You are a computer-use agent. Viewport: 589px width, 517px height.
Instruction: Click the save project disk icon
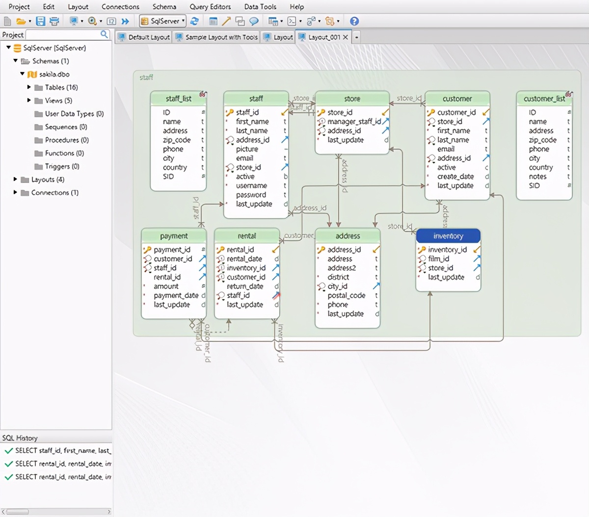click(41, 21)
